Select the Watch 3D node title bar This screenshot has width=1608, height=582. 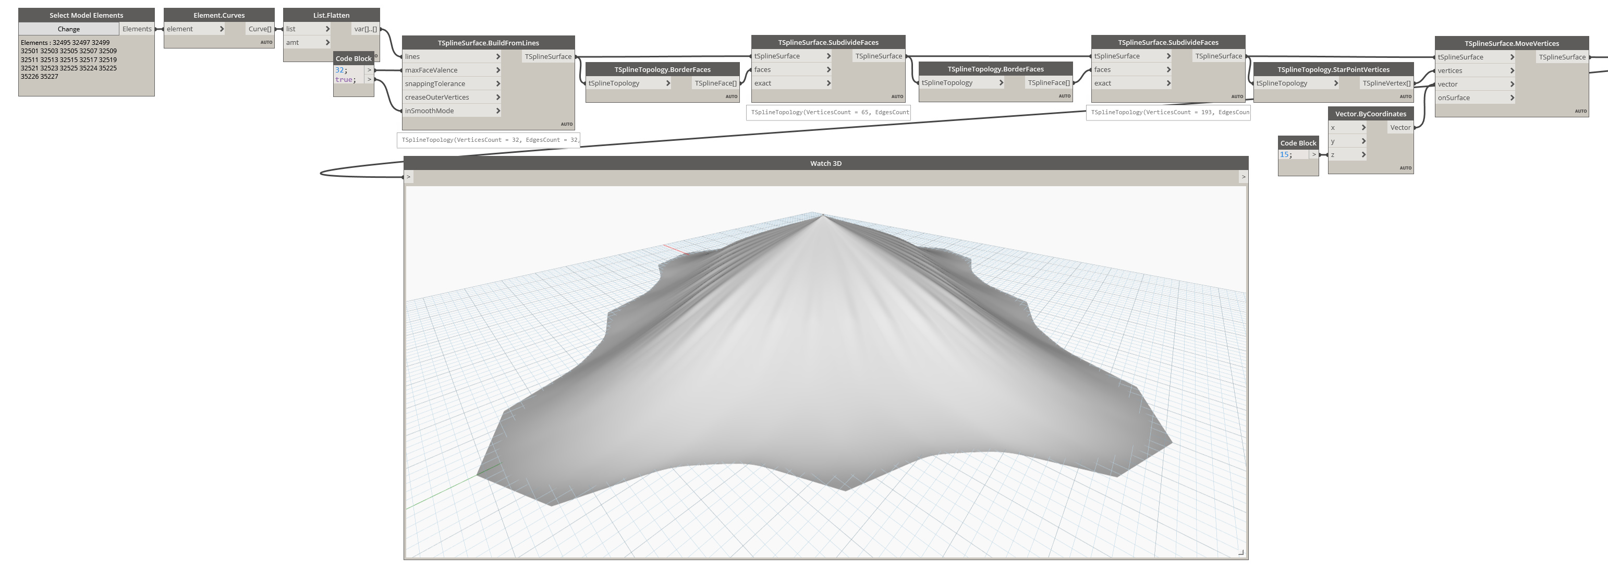825,163
